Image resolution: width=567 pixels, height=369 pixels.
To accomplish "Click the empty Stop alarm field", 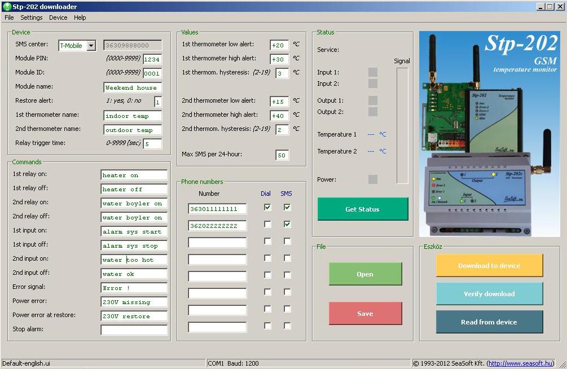I will point(134,330).
